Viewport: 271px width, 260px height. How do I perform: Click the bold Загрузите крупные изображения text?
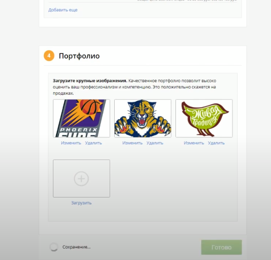90,81
